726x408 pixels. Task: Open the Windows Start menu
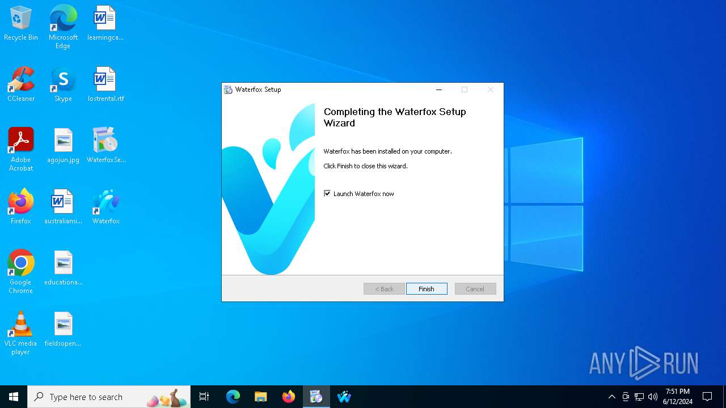coord(14,397)
